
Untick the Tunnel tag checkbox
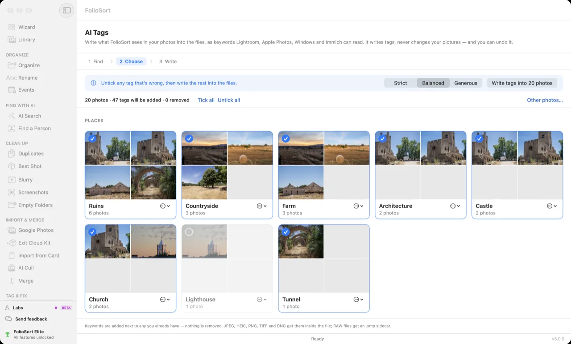point(286,232)
